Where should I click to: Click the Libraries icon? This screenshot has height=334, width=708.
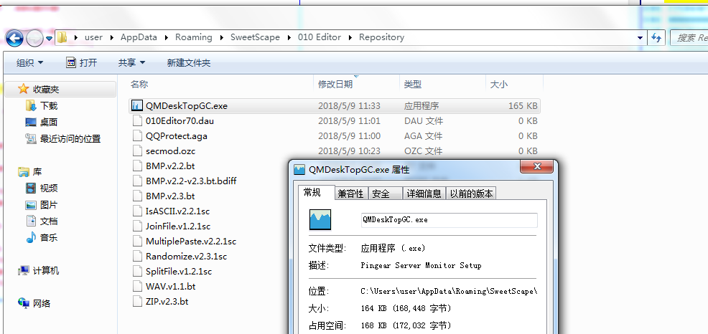click(24, 172)
